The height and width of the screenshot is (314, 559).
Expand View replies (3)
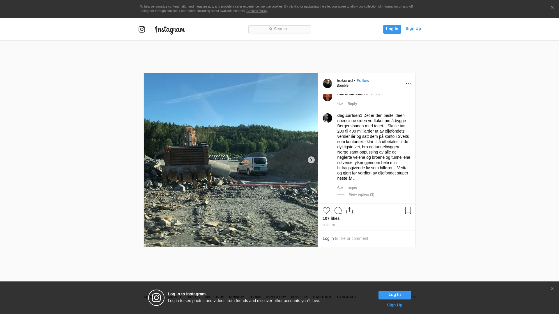pyautogui.click(x=361, y=195)
